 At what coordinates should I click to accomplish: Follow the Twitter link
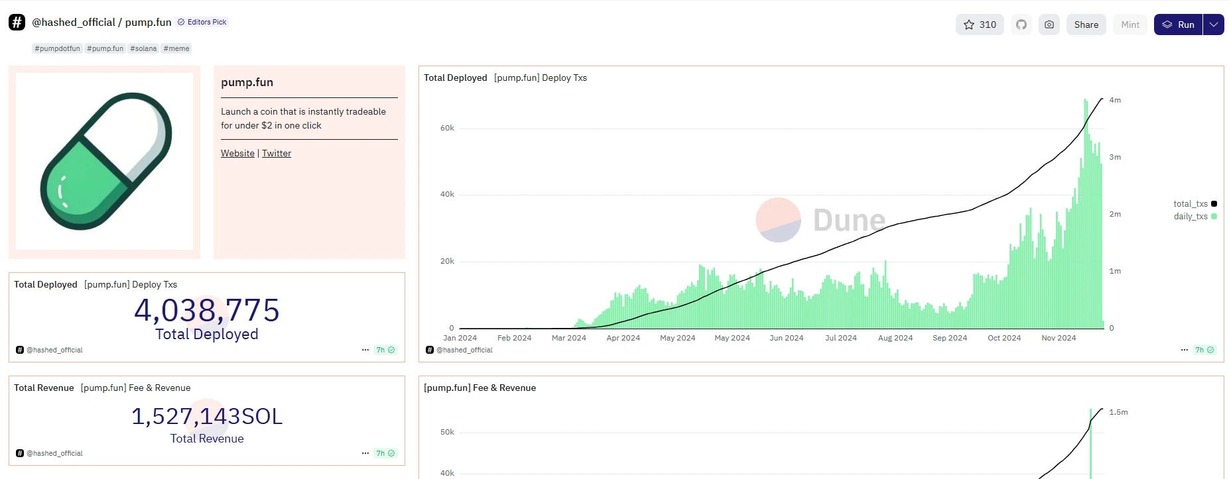coord(277,153)
